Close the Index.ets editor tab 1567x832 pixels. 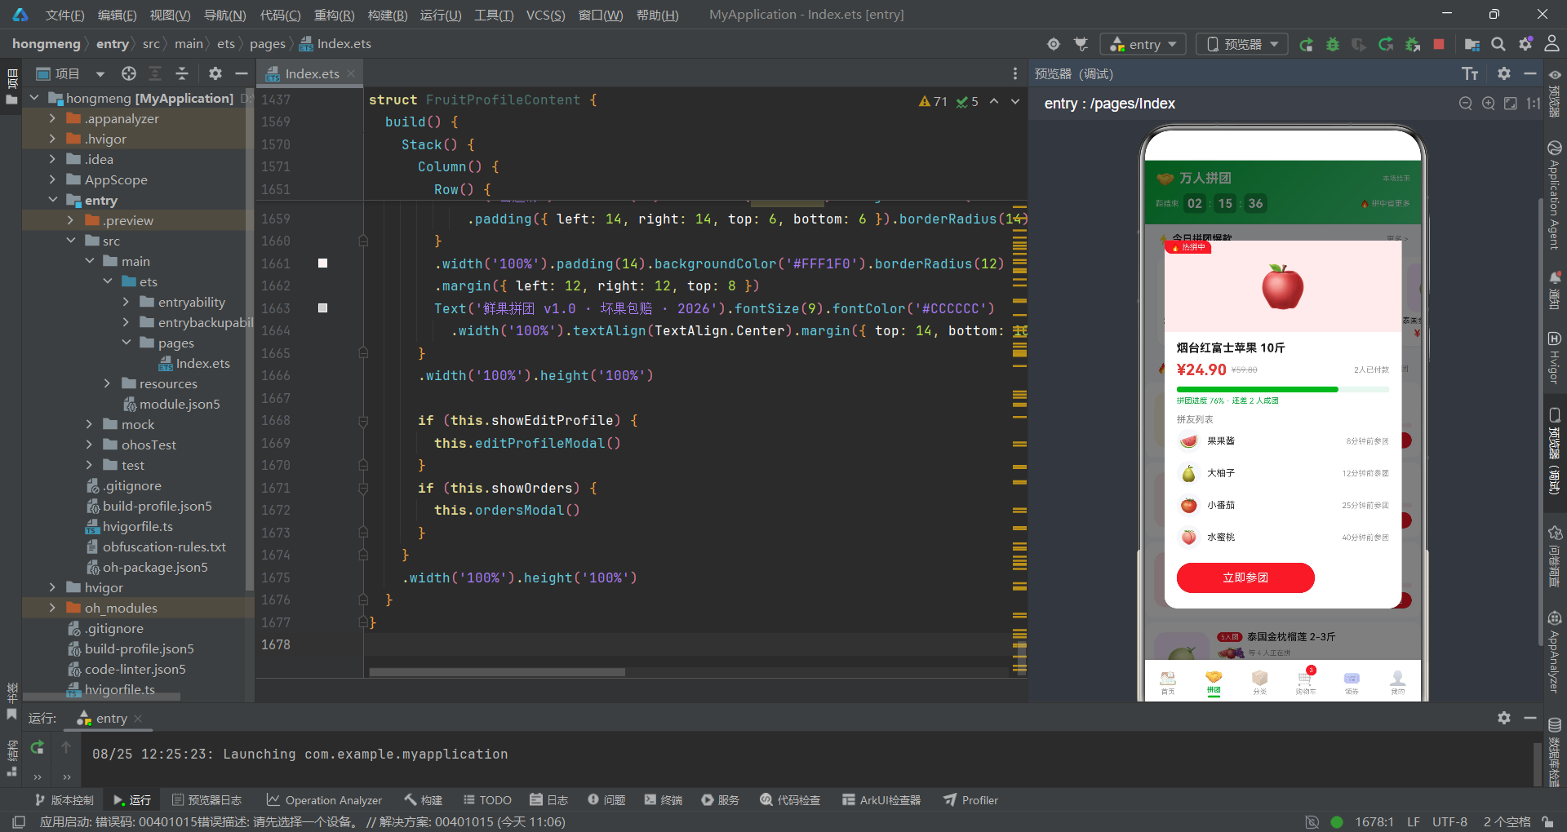pos(351,73)
